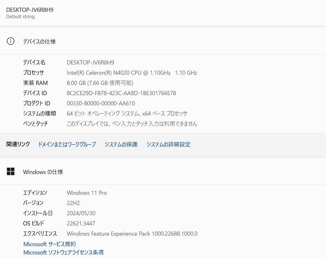Screen dimensions: 326x258
Task: Click the プロダクト ID label
Action: [36, 103]
